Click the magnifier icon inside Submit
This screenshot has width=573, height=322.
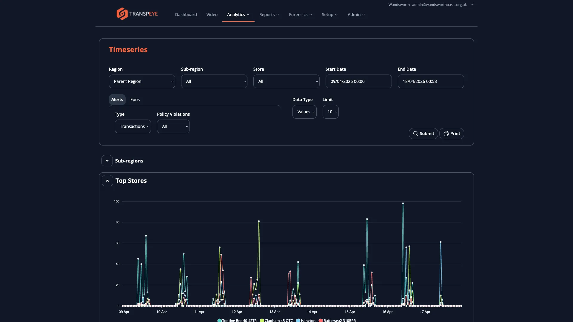pos(416,133)
